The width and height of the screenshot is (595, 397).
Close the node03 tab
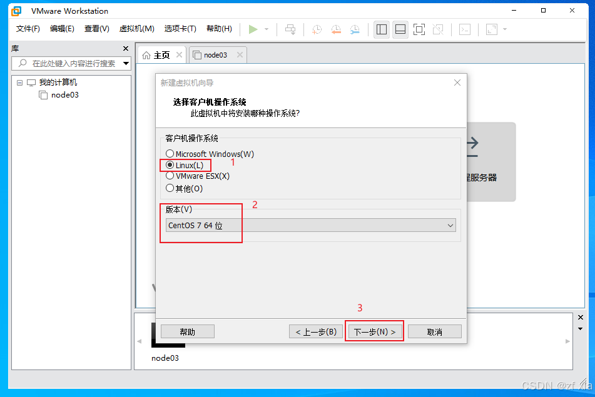[x=240, y=55]
